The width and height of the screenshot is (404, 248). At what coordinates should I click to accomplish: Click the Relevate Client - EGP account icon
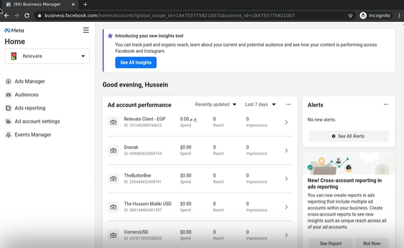113,122
